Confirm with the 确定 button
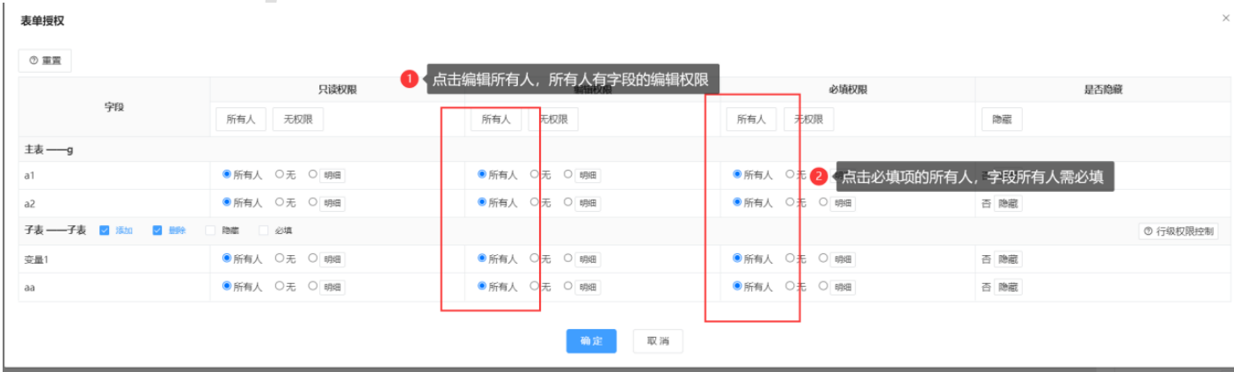1234x372 pixels. (x=591, y=341)
